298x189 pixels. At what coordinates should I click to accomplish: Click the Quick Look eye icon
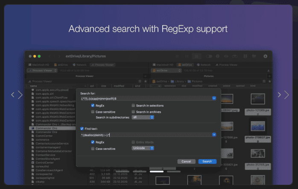click(226, 56)
